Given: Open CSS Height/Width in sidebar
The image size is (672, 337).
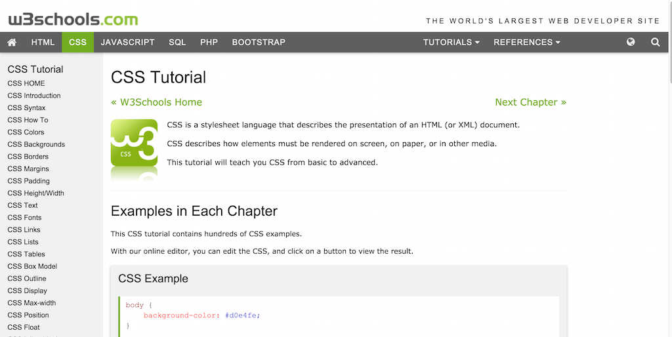Looking at the screenshot, I should 35,193.
